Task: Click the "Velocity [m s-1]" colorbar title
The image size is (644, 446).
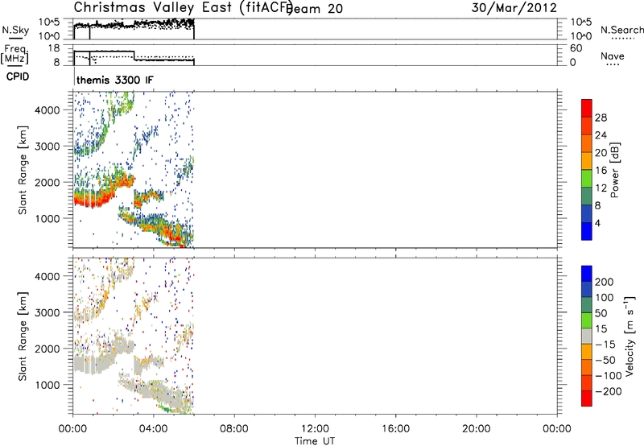Action: (x=630, y=336)
